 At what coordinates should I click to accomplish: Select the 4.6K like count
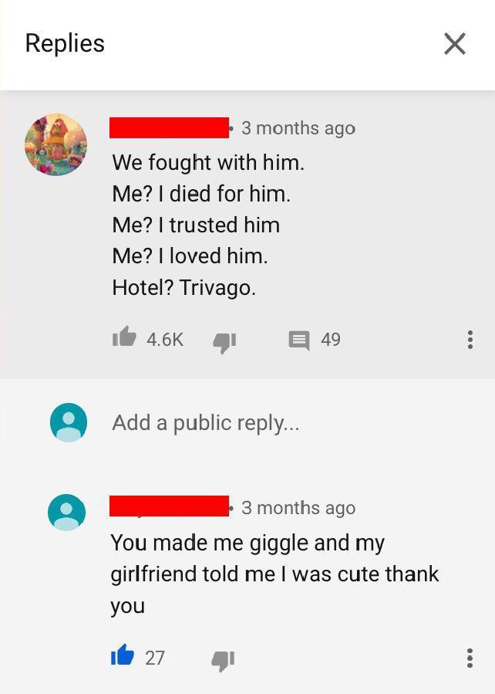[165, 340]
